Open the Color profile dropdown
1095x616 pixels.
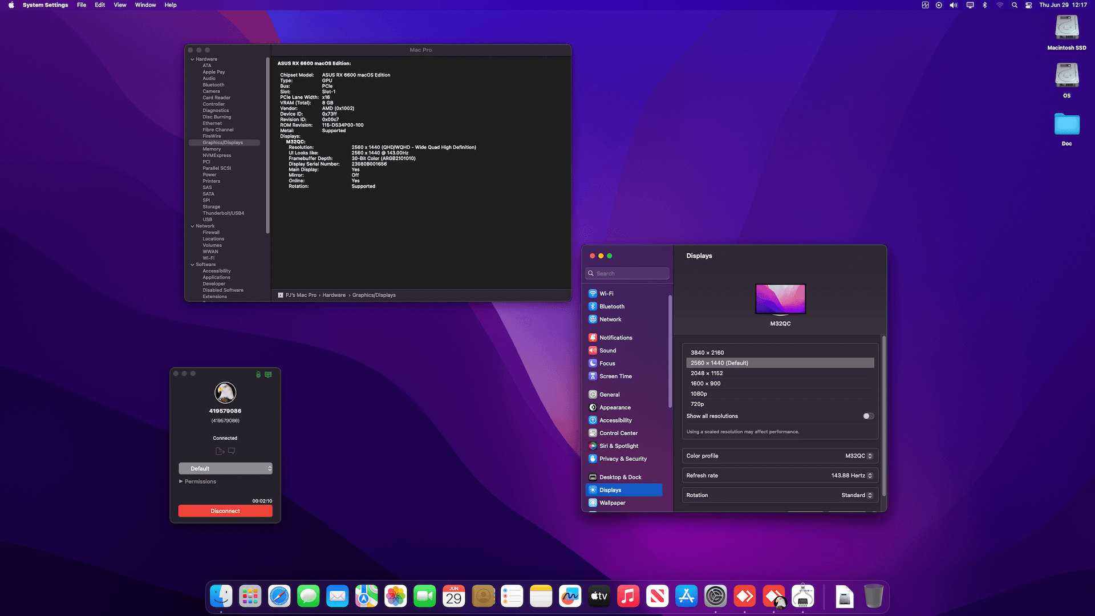pos(859,456)
